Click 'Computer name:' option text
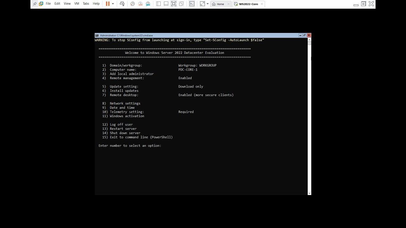 [x=123, y=70]
